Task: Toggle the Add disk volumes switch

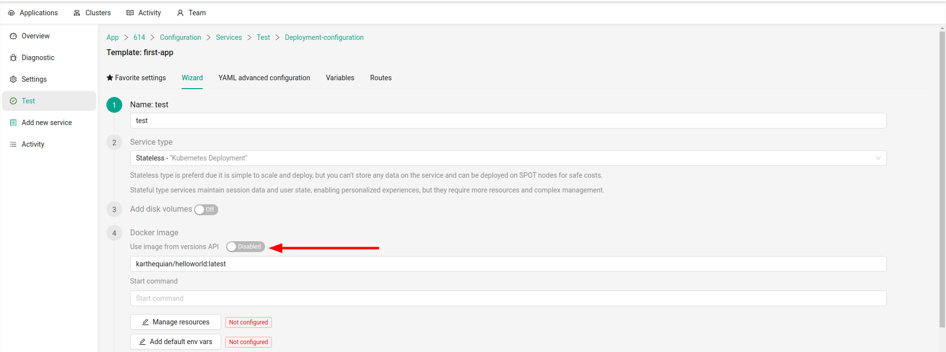Action: point(206,210)
